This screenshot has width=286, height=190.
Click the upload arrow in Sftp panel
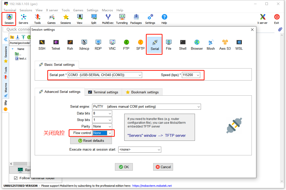(23, 37)
